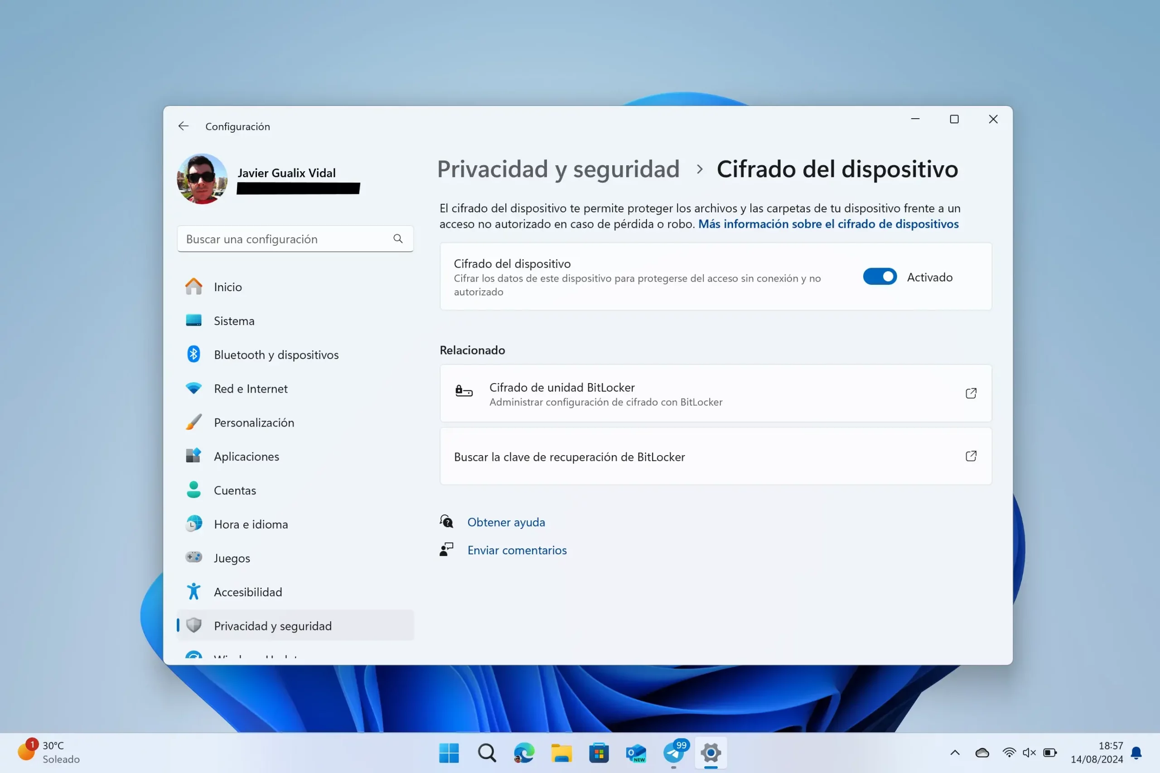
Task: Open Personalización via the brush icon
Action: pyautogui.click(x=194, y=422)
